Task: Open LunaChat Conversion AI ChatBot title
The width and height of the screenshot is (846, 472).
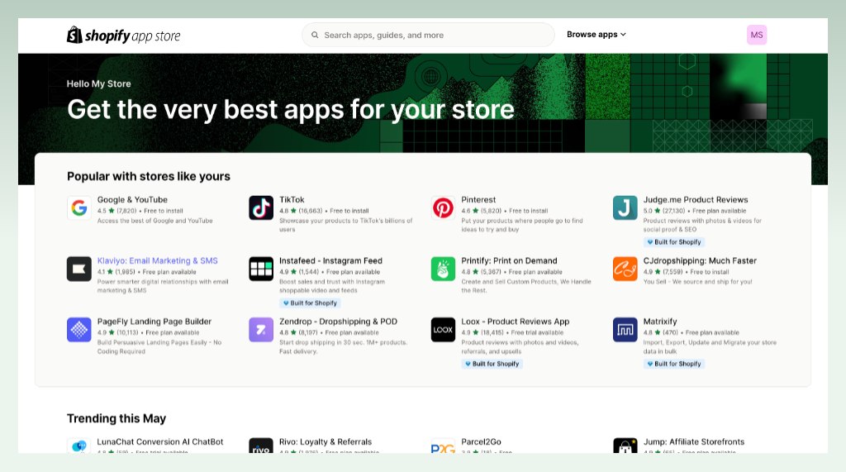Action: coord(160,441)
